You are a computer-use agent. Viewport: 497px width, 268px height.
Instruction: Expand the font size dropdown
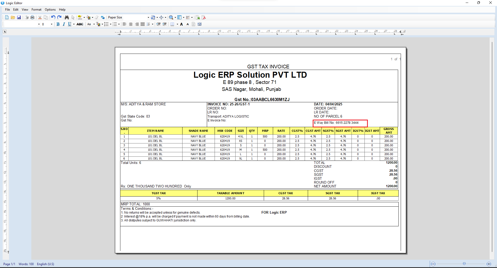(x=52, y=24)
